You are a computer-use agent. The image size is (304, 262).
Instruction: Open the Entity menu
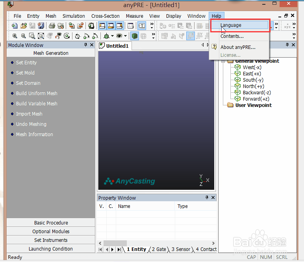pyautogui.click(x=33, y=16)
